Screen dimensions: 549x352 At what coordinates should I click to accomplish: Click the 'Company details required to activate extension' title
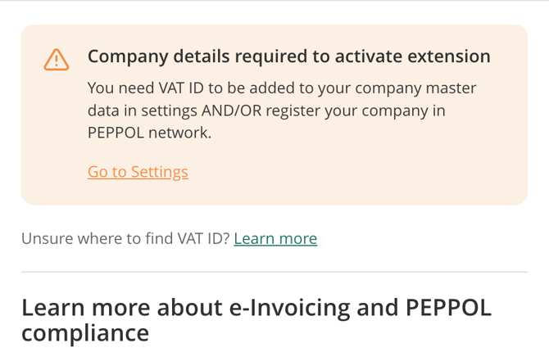288,56
